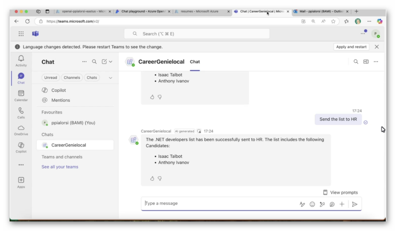Open conversation more options ellipsis
This screenshot has width=396, height=231.
point(376,61)
